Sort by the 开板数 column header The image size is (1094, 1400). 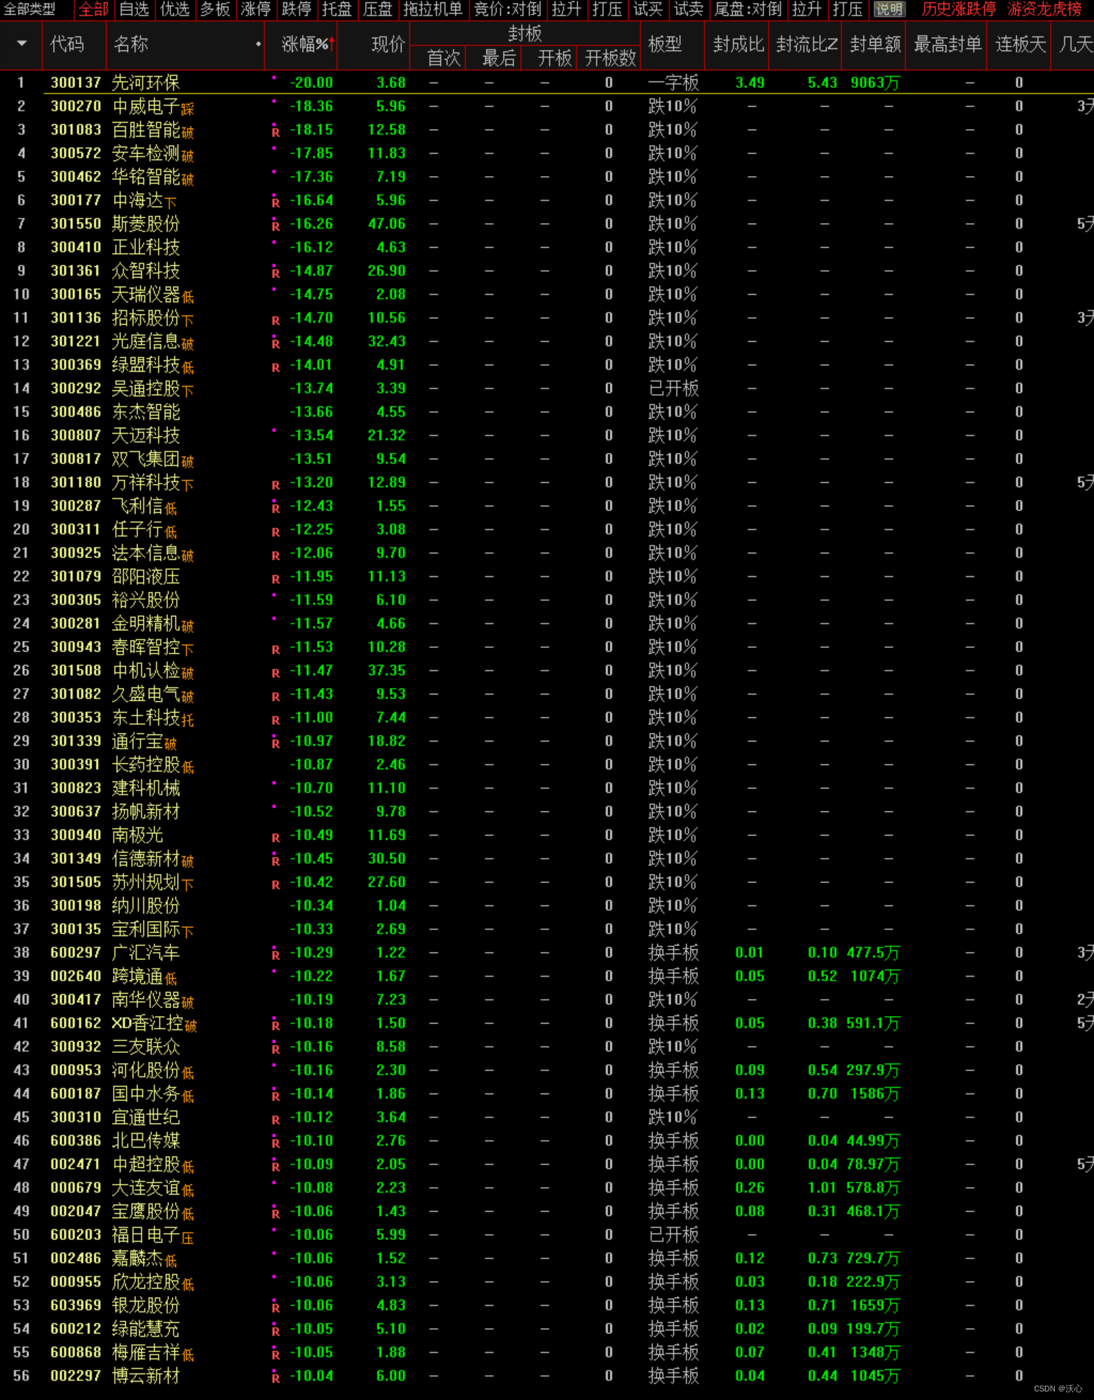(x=610, y=58)
